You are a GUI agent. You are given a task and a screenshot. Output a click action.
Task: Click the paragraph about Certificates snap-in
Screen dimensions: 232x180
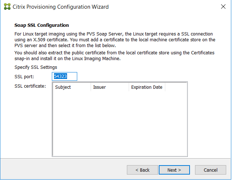click(x=115, y=56)
